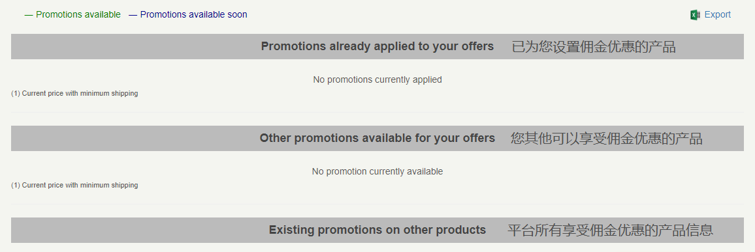Select footnote under 'No promotions currently applied'
Image resolution: width=755 pixels, height=252 pixels.
point(74,94)
